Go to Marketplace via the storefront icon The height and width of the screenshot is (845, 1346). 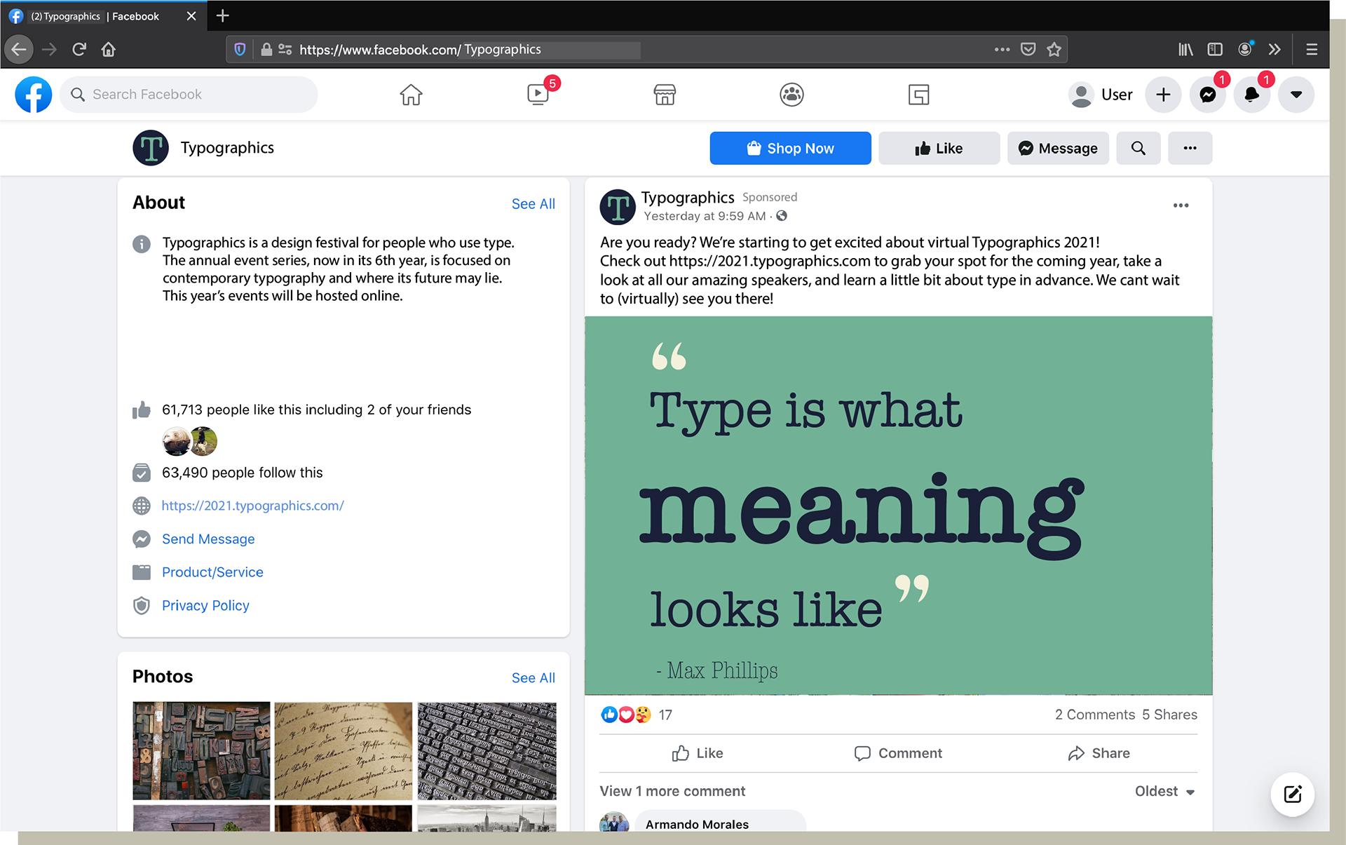click(x=664, y=94)
